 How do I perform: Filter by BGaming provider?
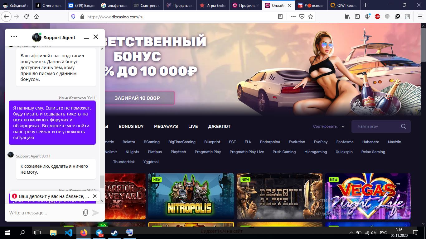pyautogui.click(x=152, y=142)
